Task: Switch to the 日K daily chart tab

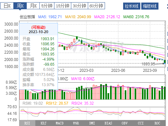Action: 7,6
